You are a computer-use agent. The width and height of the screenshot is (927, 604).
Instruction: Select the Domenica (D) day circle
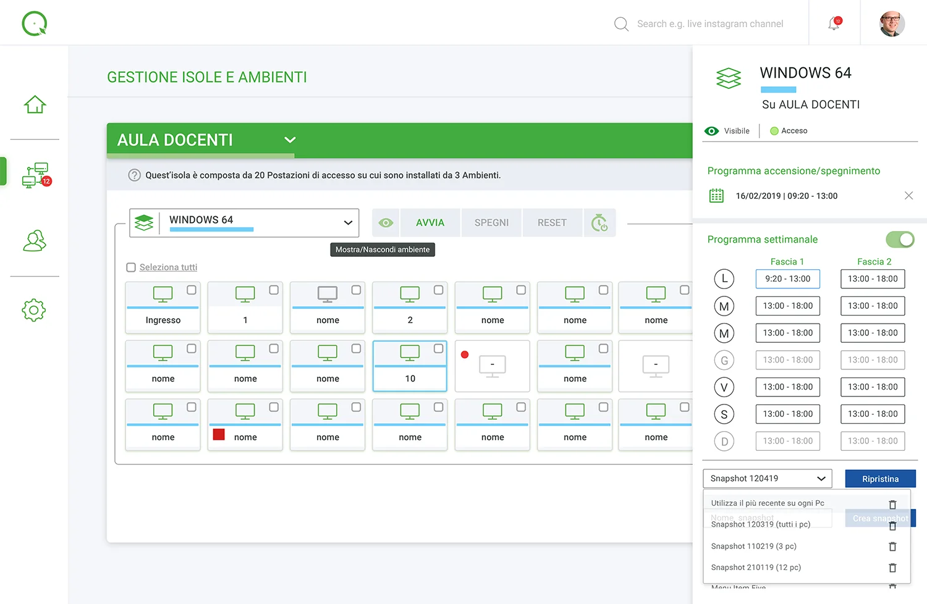[724, 442]
